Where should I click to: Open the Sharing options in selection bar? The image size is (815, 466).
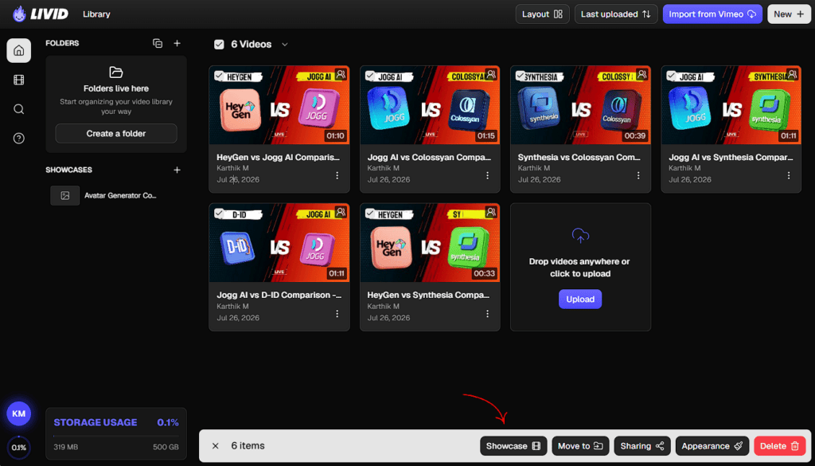[x=642, y=446]
